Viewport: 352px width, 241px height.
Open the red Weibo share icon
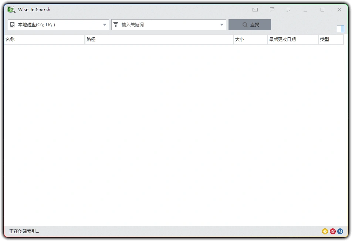(333, 231)
